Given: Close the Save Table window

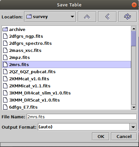Looking at the screenshot, I should [134, 5].
